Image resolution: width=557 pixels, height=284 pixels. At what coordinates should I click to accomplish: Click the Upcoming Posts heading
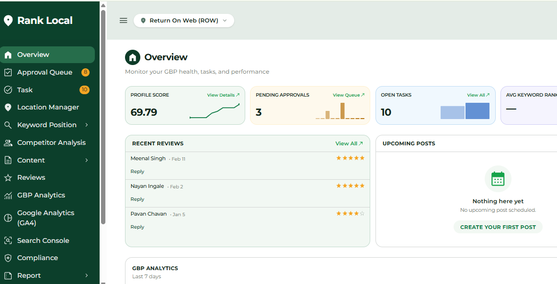coord(409,143)
